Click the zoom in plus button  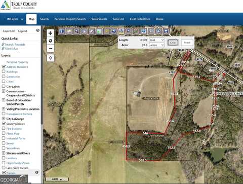click(x=50, y=33)
